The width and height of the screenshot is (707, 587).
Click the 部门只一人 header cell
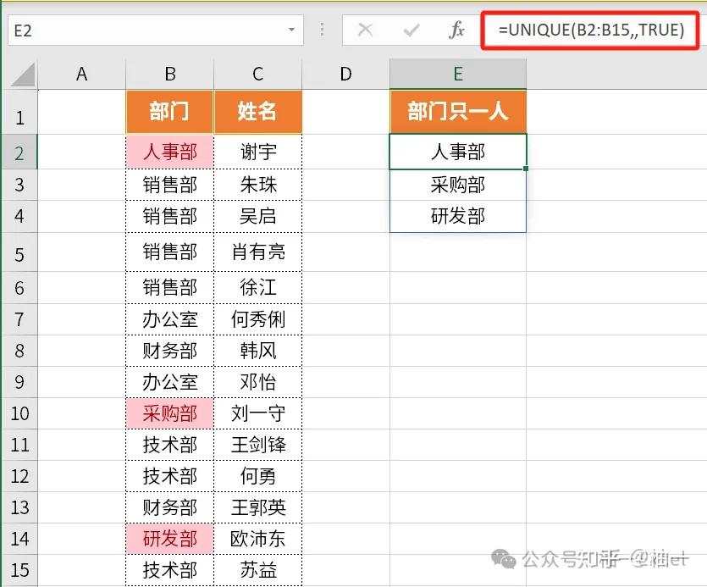(457, 112)
